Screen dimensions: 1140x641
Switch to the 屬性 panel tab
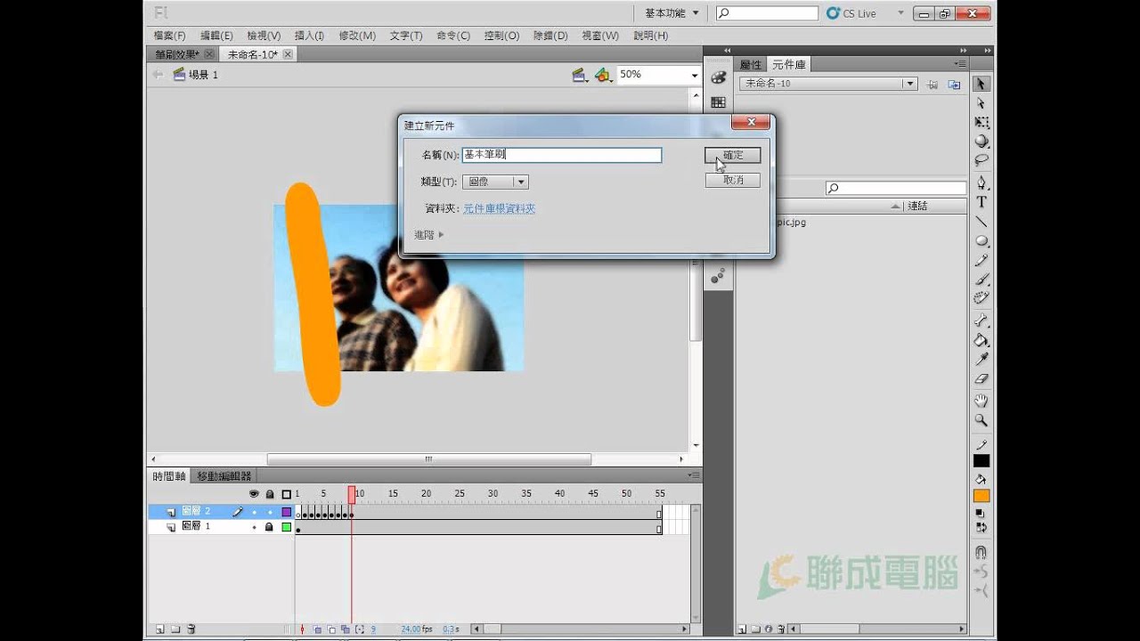(751, 65)
